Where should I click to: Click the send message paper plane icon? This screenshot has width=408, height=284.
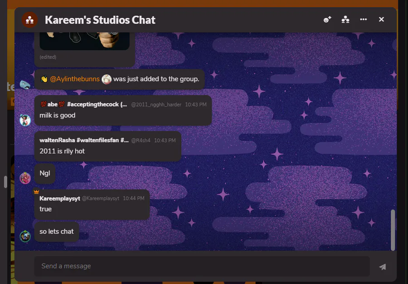pos(382,267)
